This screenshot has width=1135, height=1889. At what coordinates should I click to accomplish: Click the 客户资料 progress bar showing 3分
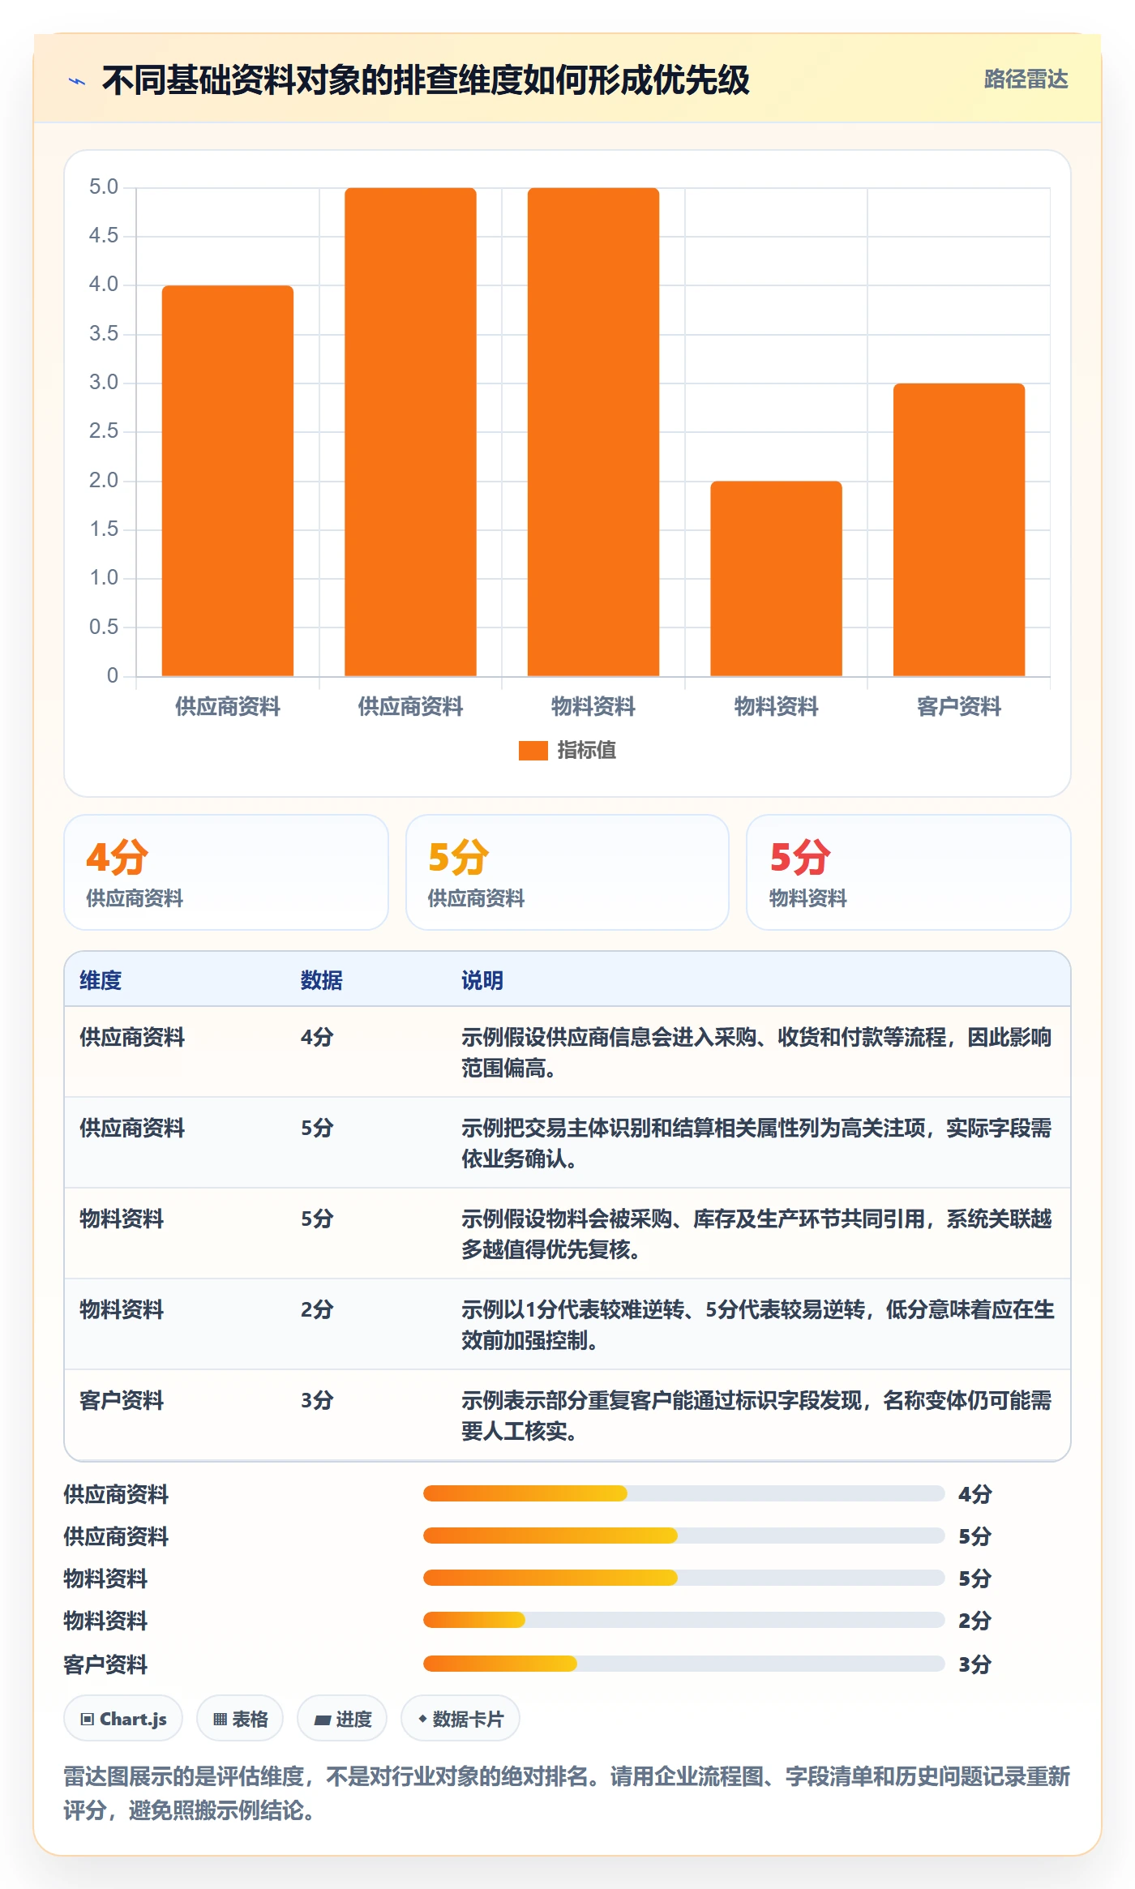[x=683, y=1664]
